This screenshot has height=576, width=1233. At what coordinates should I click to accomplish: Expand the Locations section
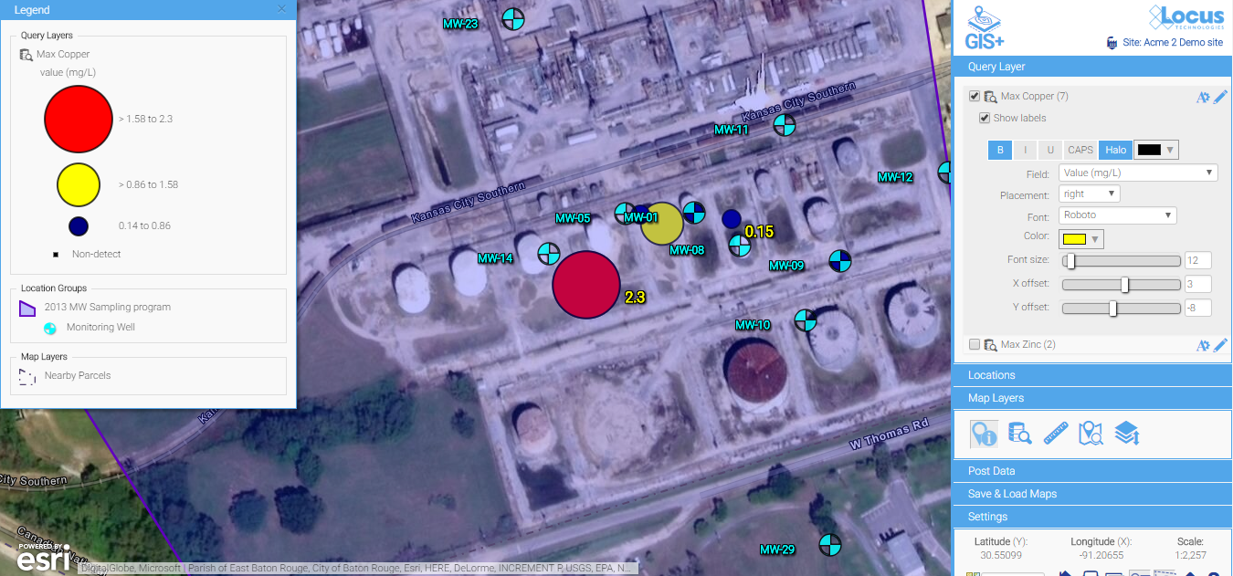[x=1092, y=375]
